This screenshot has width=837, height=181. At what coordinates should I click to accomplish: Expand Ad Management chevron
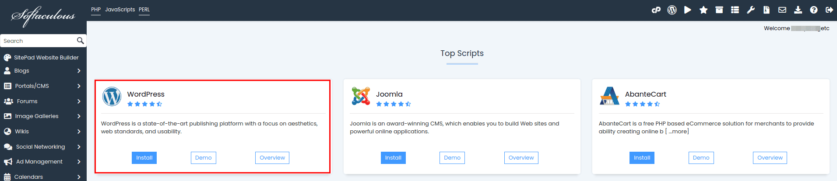coord(79,161)
